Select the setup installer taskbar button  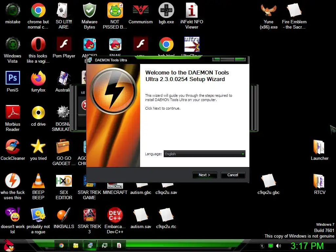click(90, 245)
